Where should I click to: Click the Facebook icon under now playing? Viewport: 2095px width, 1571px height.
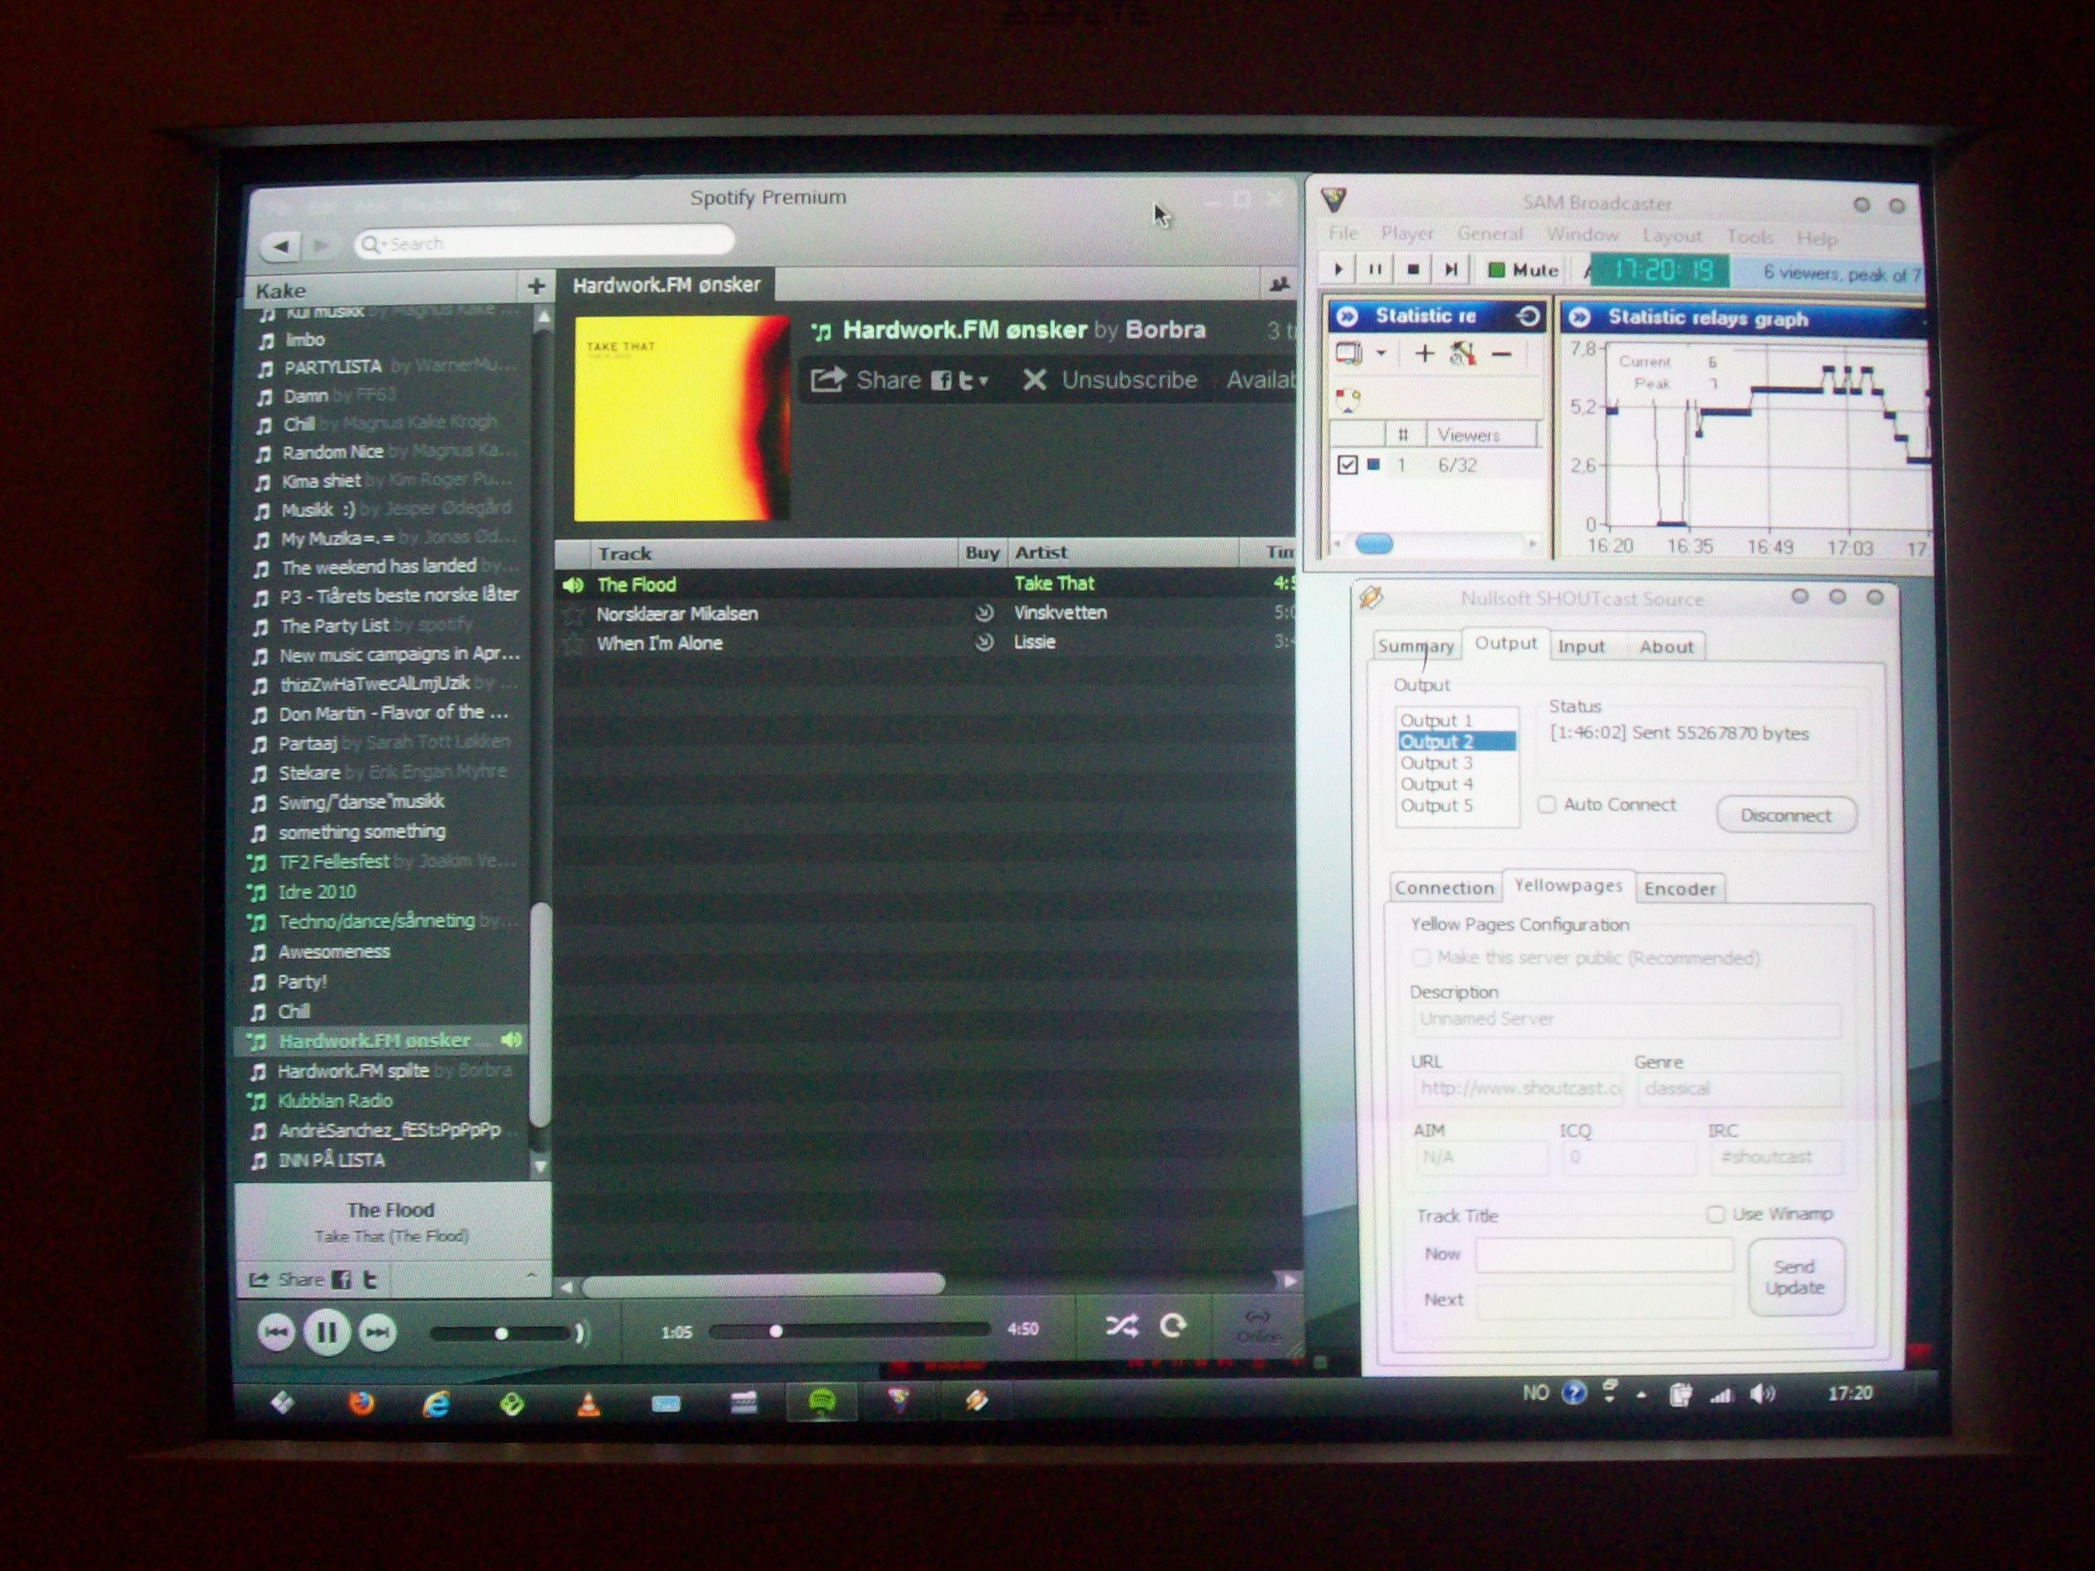341,1281
